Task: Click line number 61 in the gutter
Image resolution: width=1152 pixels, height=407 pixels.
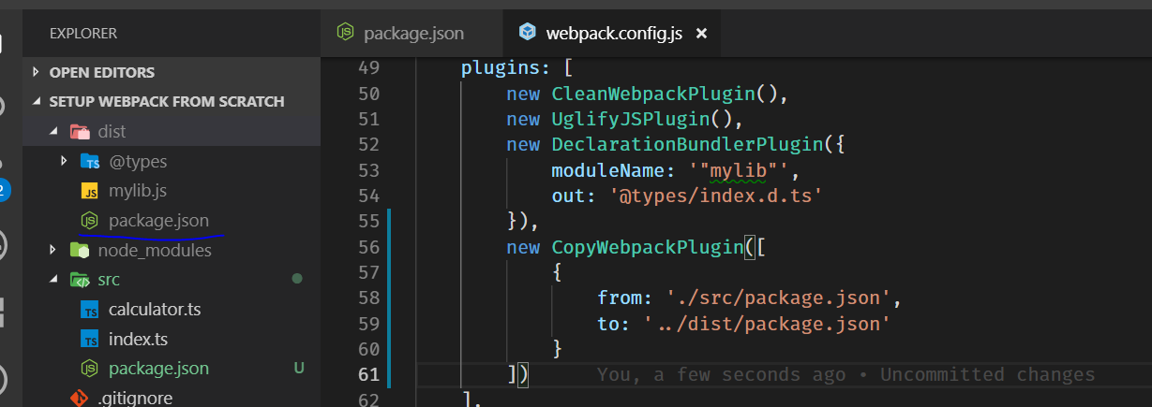Action: tap(368, 374)
